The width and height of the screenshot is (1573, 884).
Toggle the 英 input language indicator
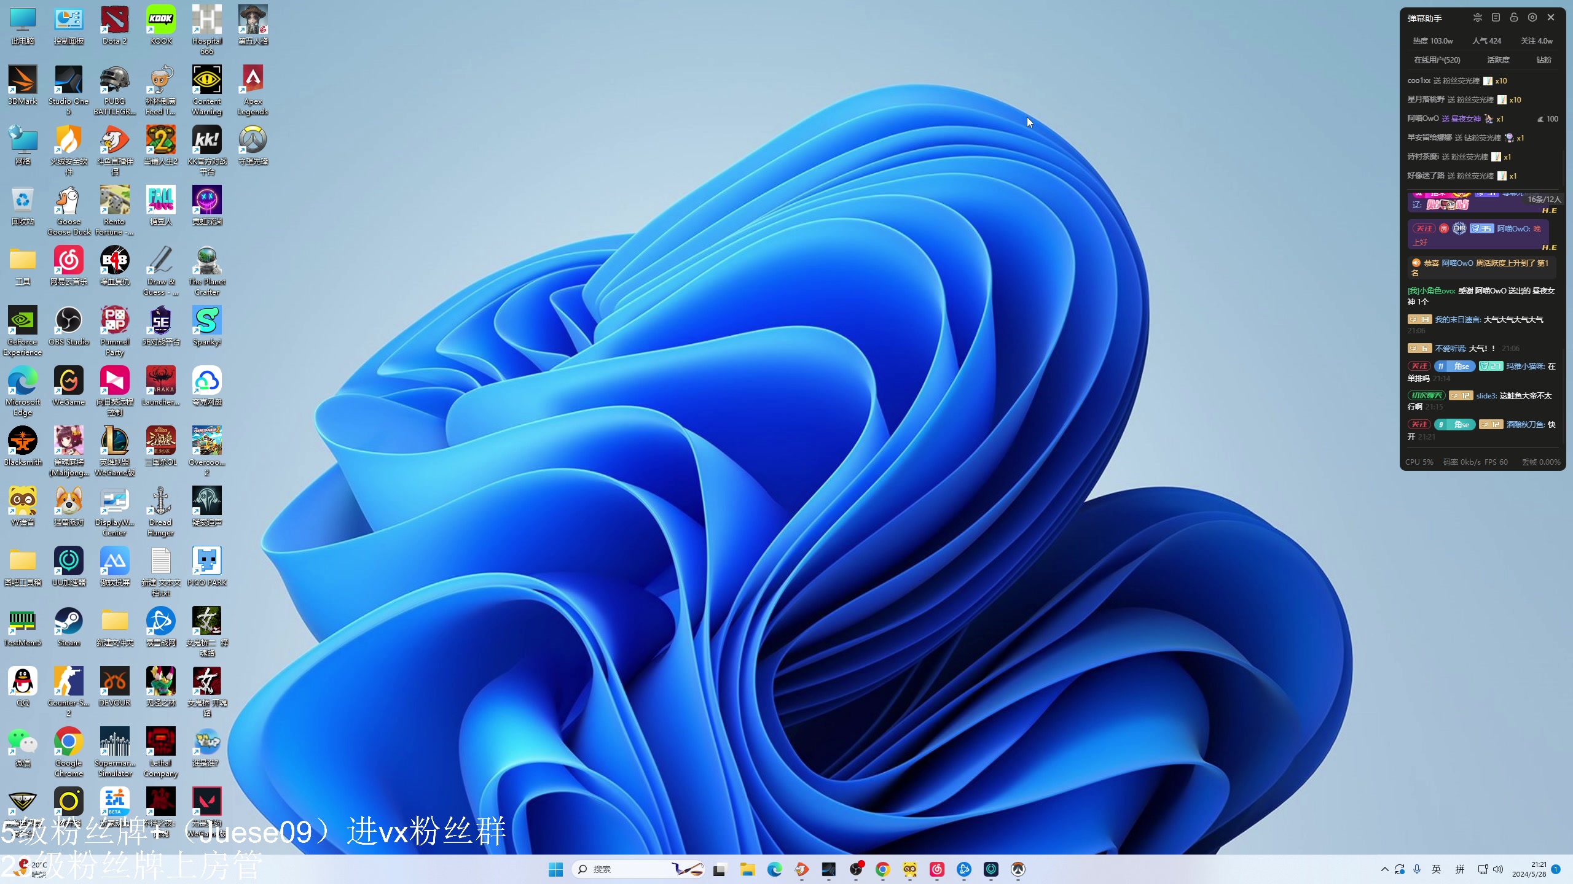(1436, 869)
